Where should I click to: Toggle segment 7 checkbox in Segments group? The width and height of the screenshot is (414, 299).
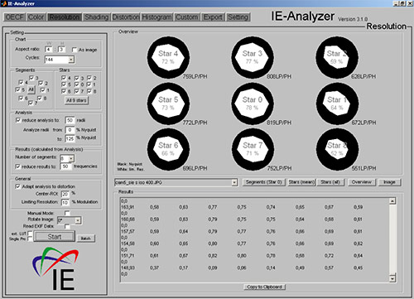[x=31, y=103]
